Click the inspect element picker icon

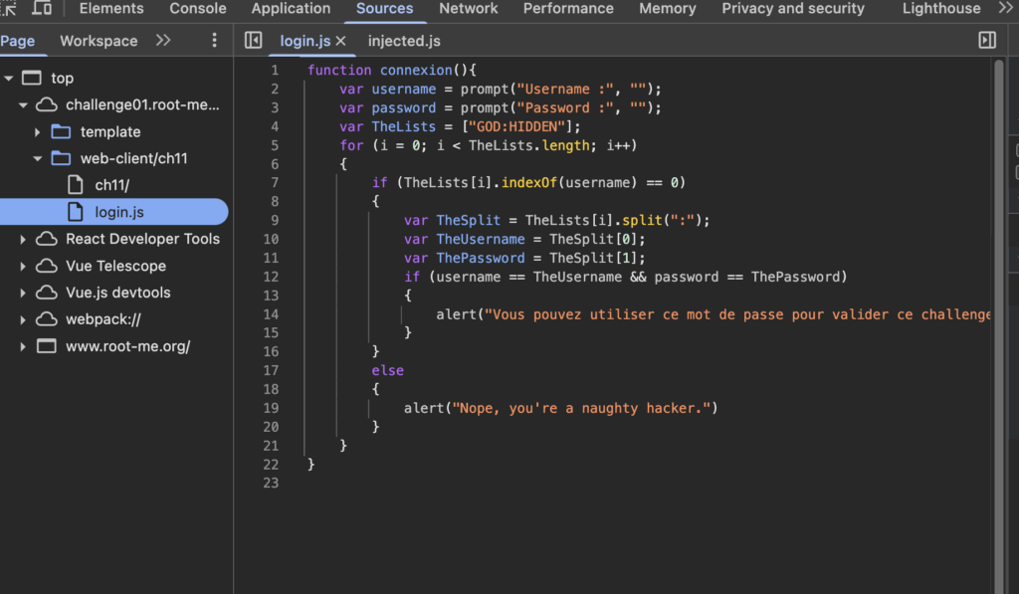(x=9, y=8)
